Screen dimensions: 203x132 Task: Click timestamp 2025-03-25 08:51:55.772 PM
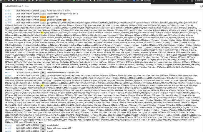pyautogui.click(x=28, y=23)
